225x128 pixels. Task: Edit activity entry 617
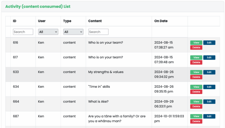[x=209, y=58]
